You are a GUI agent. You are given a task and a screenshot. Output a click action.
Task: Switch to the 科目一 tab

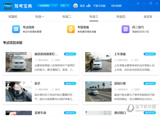pyautogui.click(x=40, y=17)
